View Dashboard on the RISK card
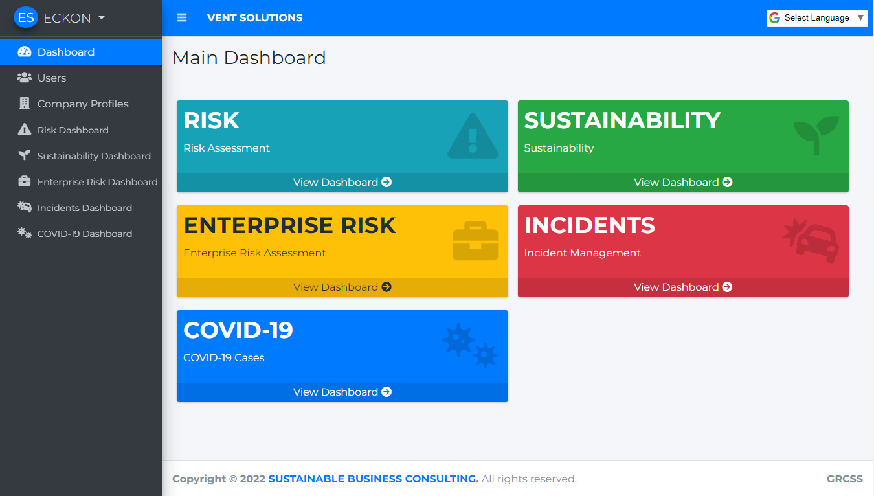 342,183
